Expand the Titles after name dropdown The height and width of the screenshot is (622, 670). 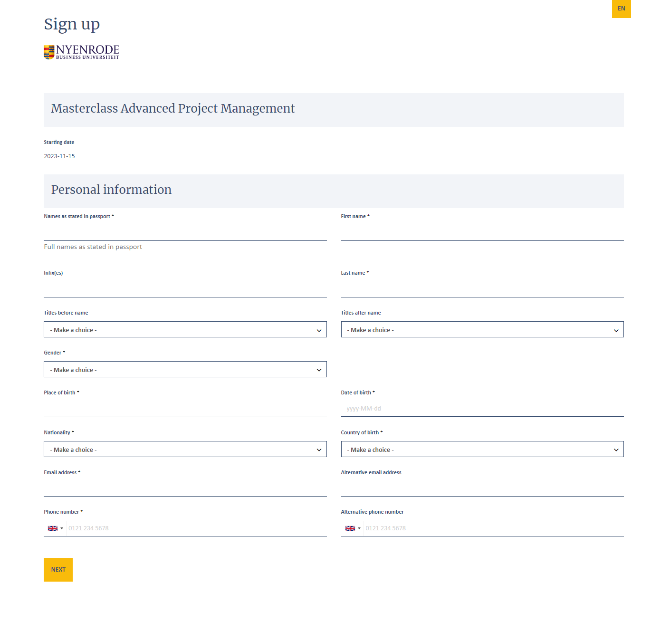[x=482, y=330]
